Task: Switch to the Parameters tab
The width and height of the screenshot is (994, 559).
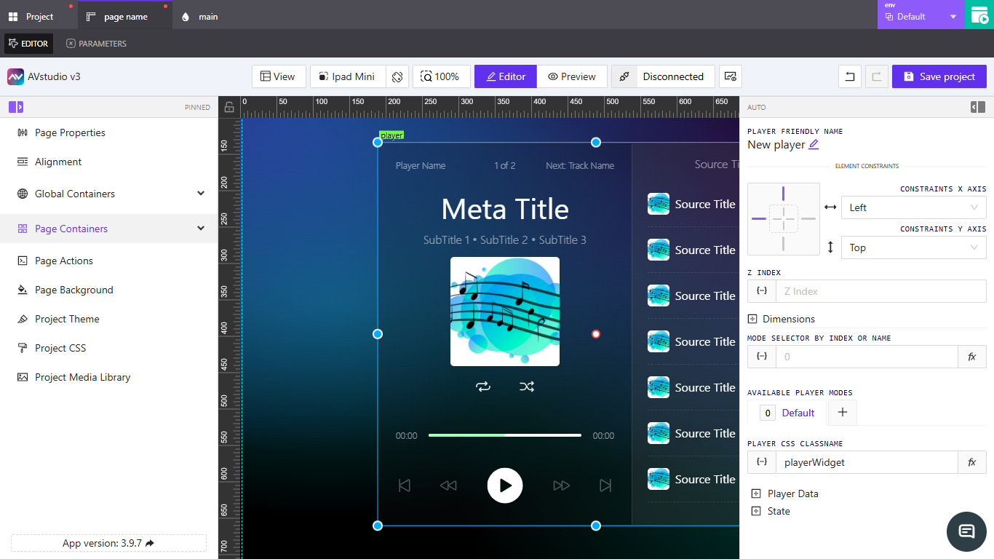Action: click(x=96, y=44)
